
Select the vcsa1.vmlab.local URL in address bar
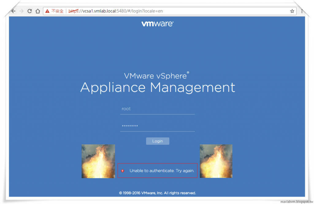[x=116, y=11]
